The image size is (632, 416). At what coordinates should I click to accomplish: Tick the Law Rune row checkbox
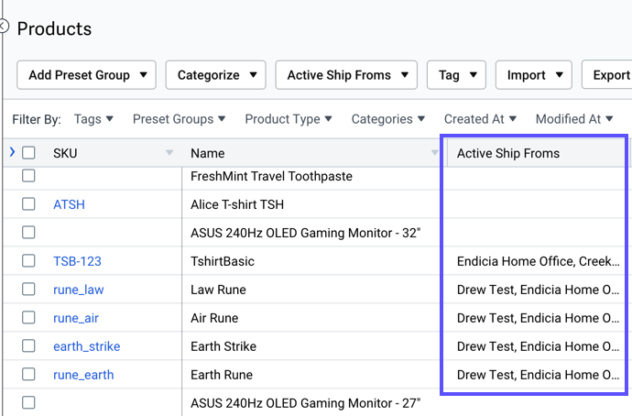(x=28, y=289)
